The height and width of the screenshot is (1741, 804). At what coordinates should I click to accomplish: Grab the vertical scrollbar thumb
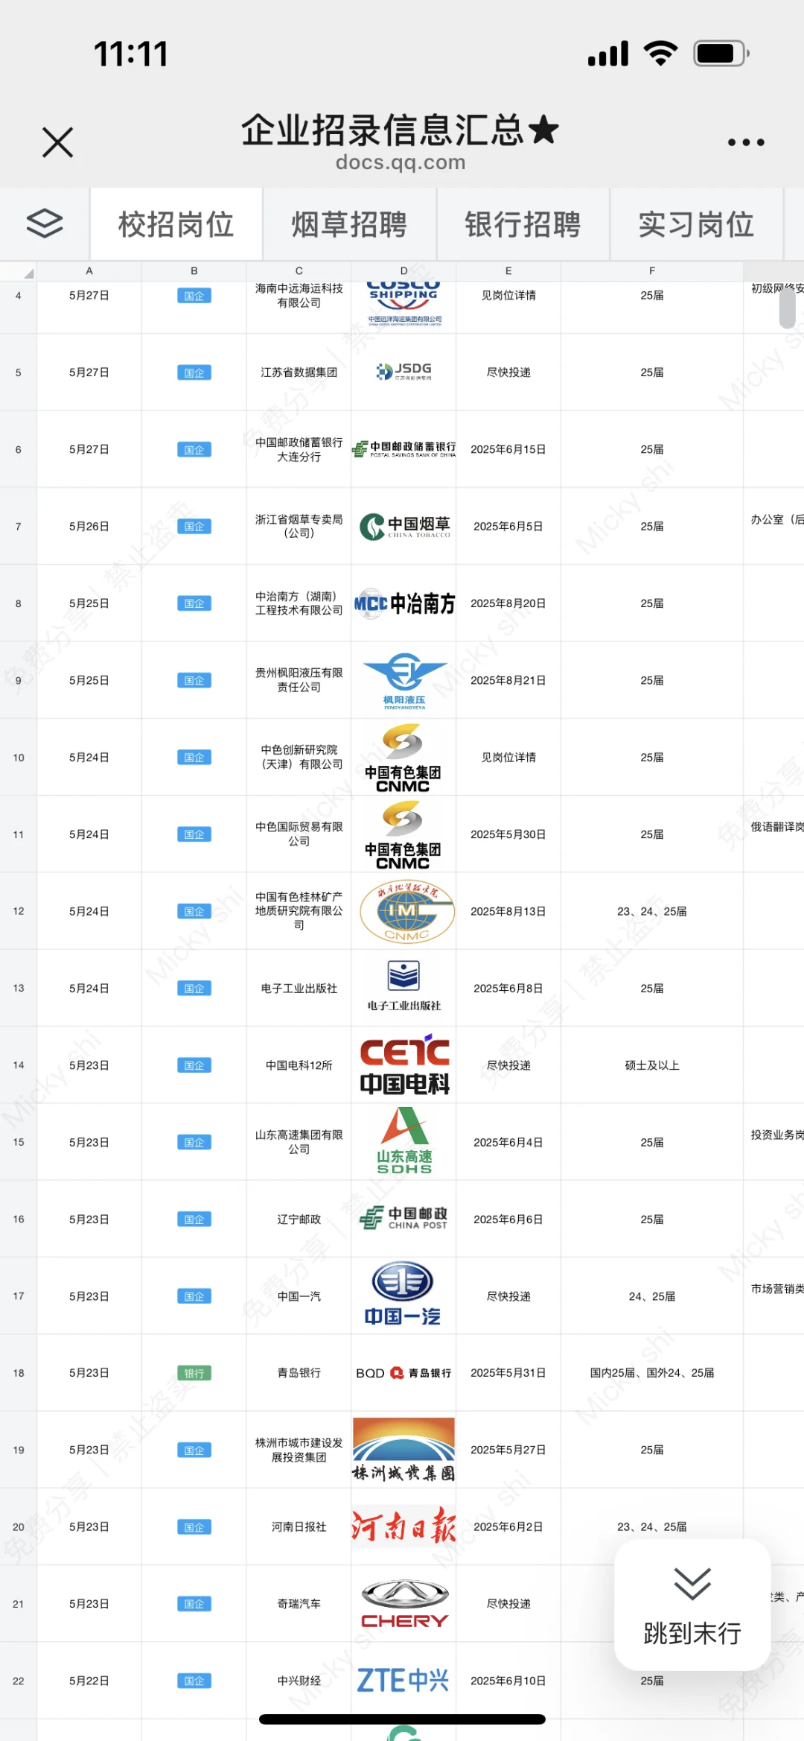click(788, 308)
